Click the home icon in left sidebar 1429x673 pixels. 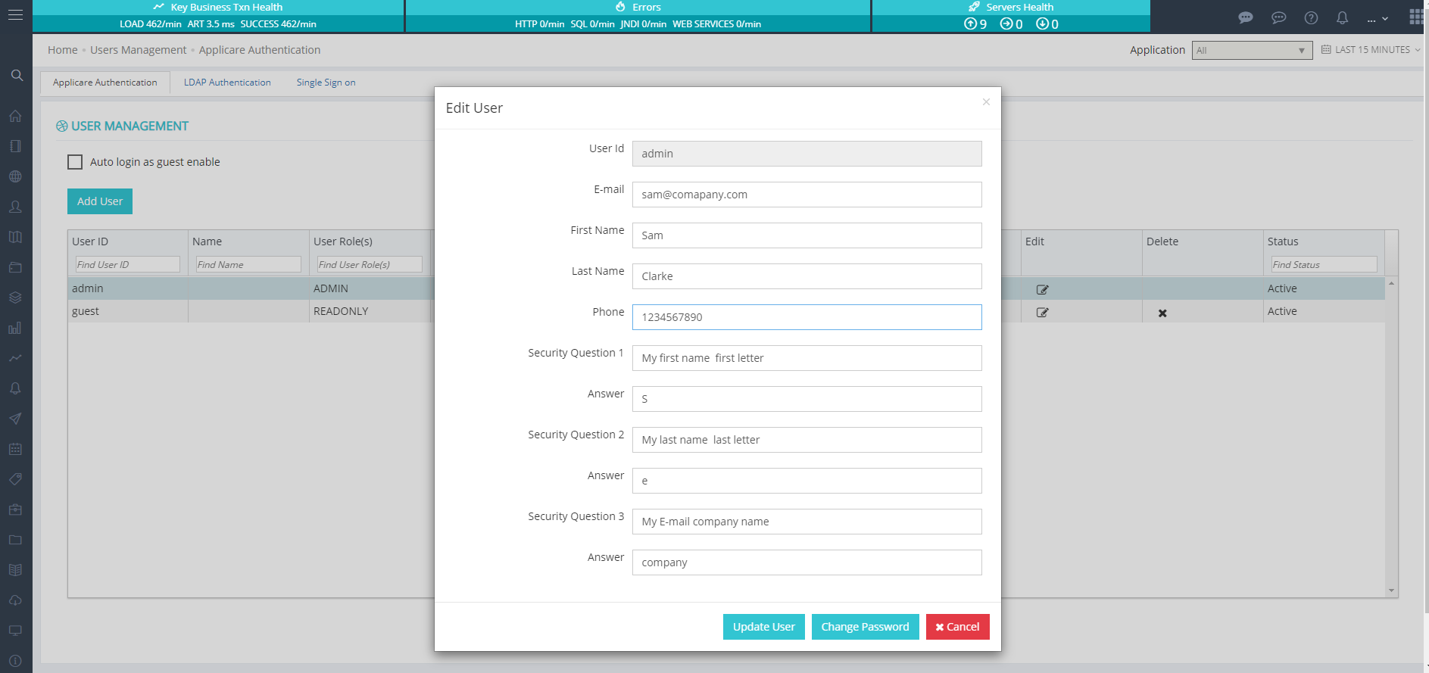15,117
